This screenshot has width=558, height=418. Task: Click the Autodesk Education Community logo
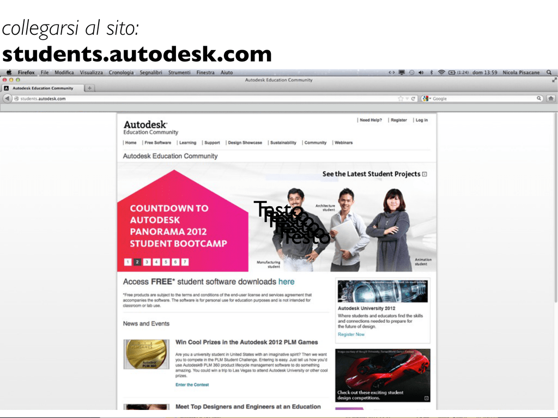click(150, 127)
